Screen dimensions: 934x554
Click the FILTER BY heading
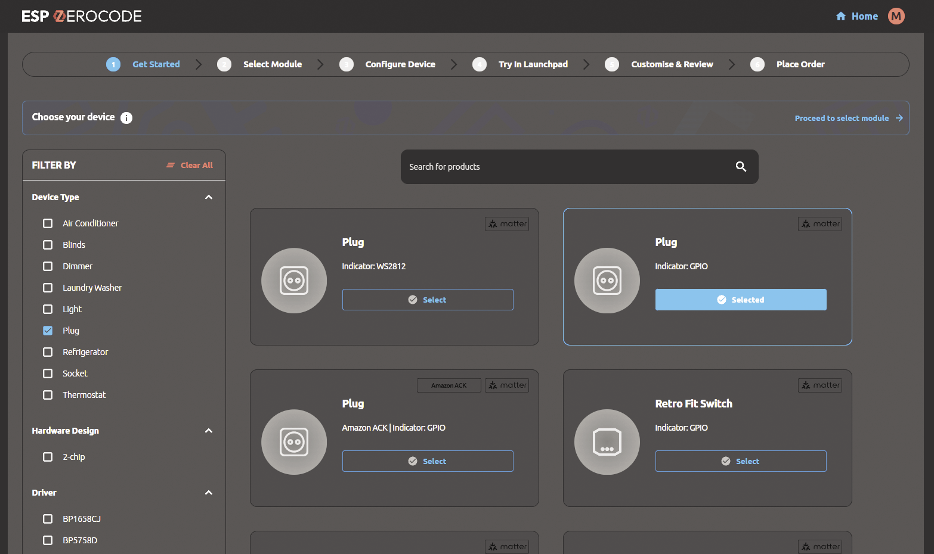[54, 165]
